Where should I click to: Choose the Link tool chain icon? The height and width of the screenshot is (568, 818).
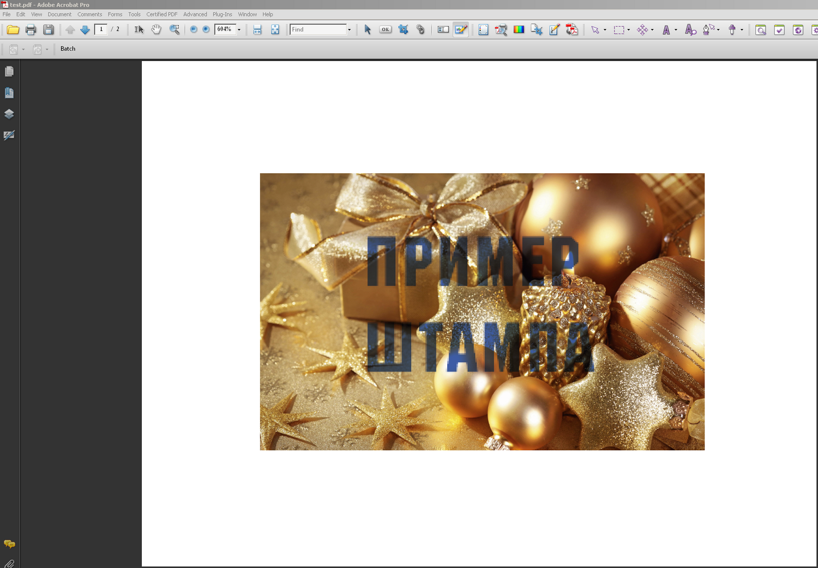[420, 29]
